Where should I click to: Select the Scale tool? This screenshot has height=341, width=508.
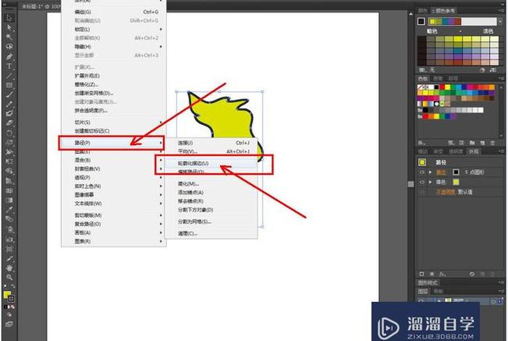pyautogui.click(x=9, y=142)
